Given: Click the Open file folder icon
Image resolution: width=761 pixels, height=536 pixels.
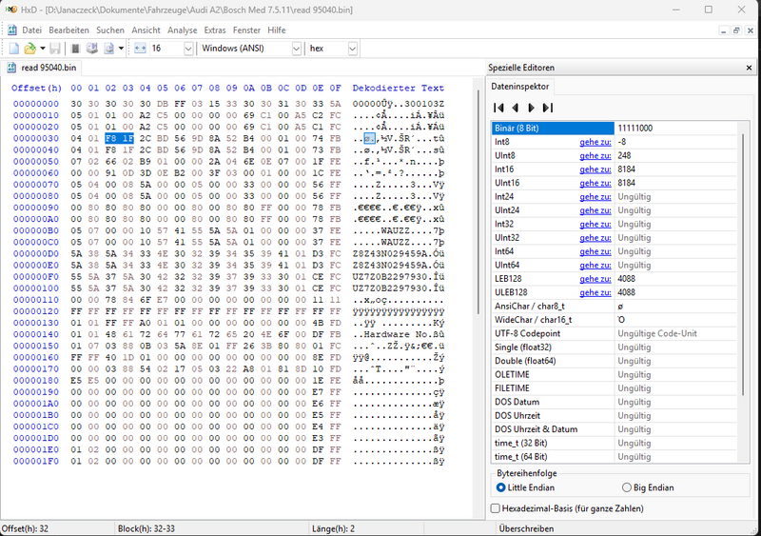Looking at the screenshot, I should point(30,48).
